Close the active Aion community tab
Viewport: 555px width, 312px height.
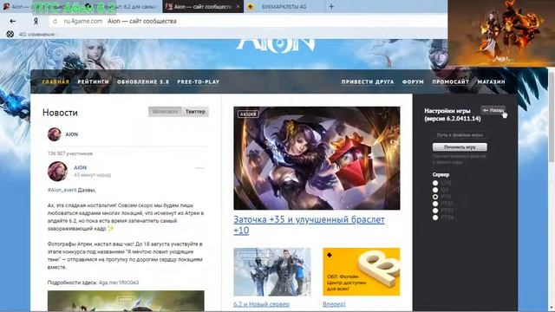[x=238, y=6]
